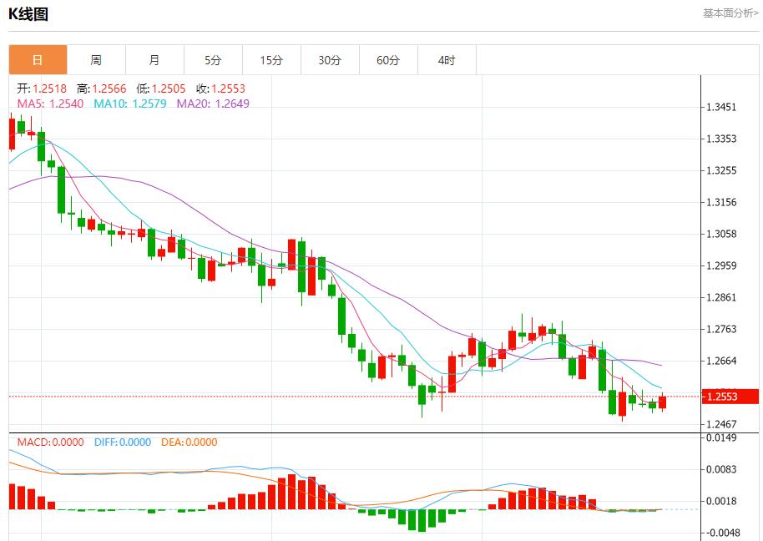The width and height of the screenshot is (763, 541).
Task: Click the MA10 indicator label
Action: 129,104
